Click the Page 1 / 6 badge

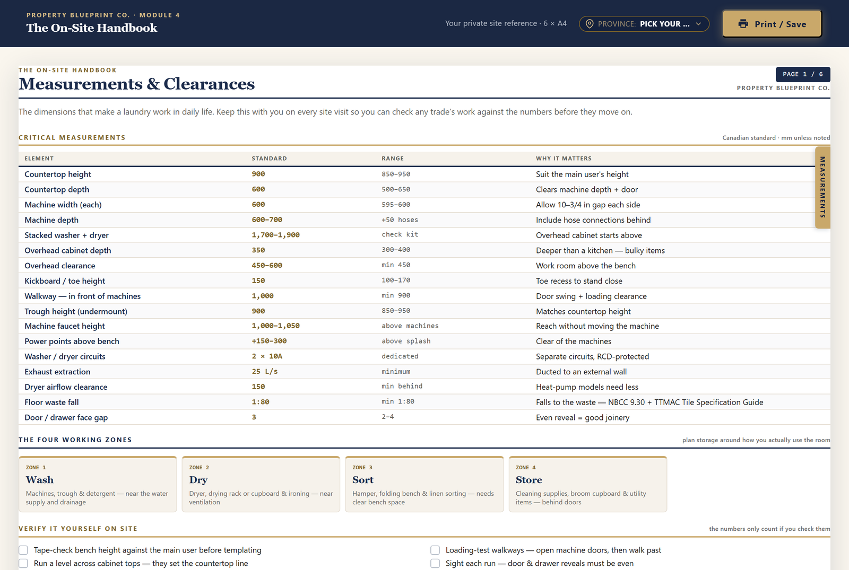(x=803, y=74)
